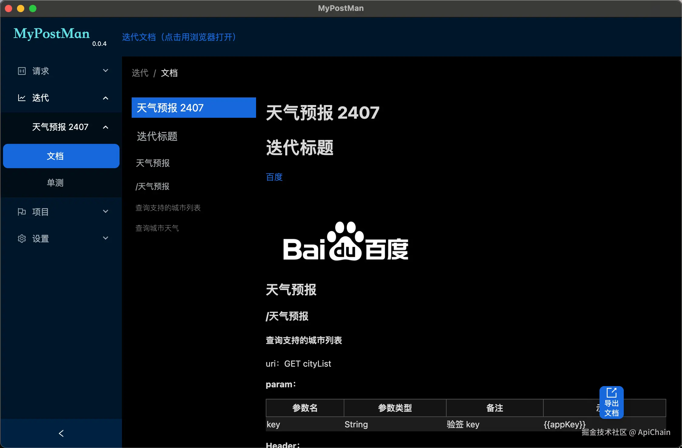Click the 项目 folder icon
682x448 pixels.
coord(22,212)
